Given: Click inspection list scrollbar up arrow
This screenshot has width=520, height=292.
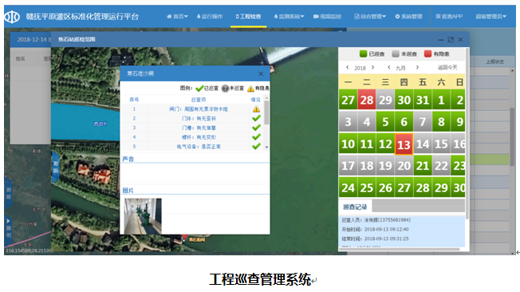Looking at the screenshot, I should (266, 98).
